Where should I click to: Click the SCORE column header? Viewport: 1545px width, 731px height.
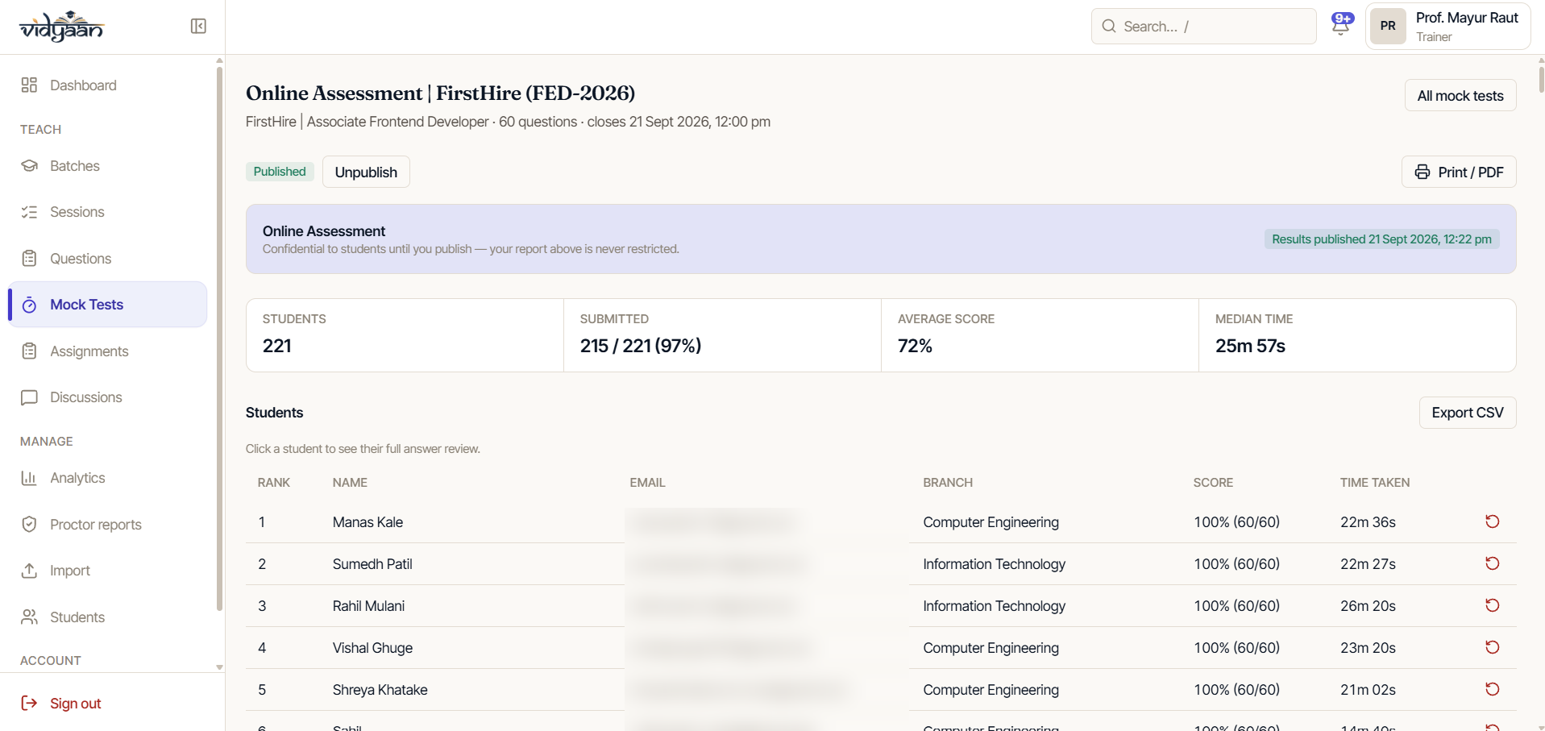pyautogui.click(x=1213, y=483)
